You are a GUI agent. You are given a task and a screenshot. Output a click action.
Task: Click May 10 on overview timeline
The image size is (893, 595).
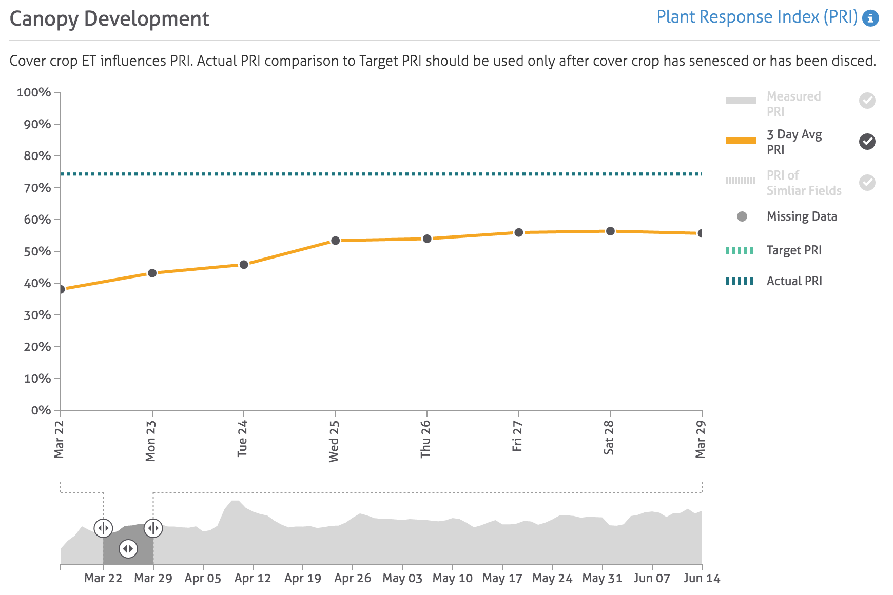pos(452,578)
